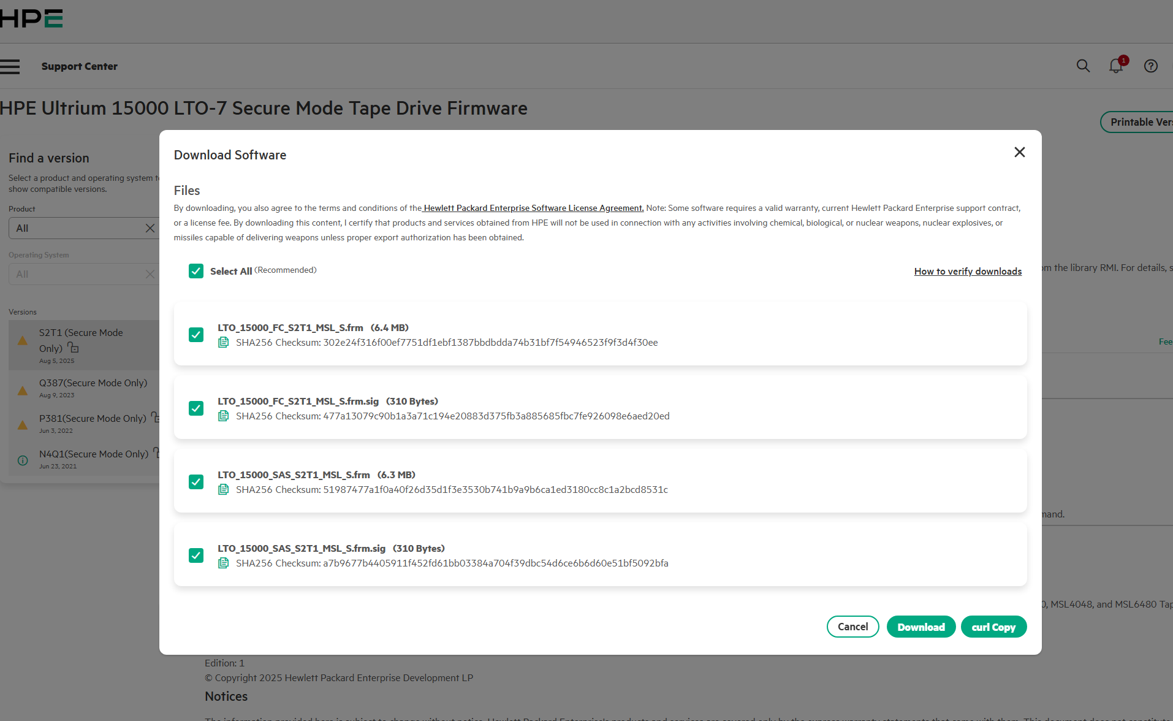The height and width of the screenshot is (721, 1173).
Task: Click the search magnifier icon
Action: pyautogui.click(x=1083, y=66)
